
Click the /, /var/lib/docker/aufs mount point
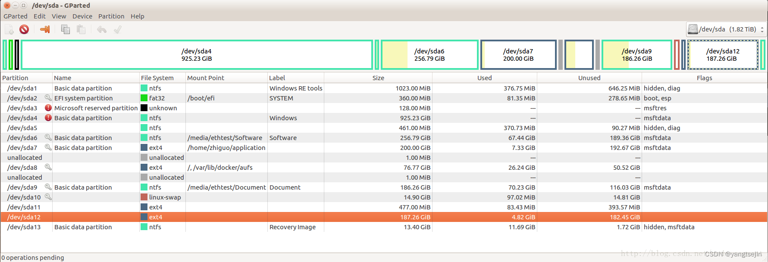click(220, 168)
